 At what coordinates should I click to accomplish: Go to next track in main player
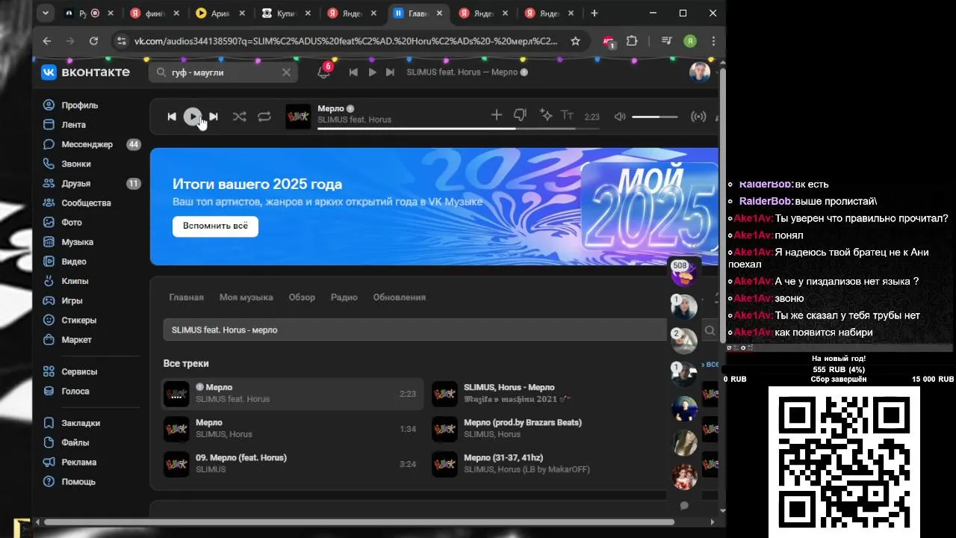(214, 117)
